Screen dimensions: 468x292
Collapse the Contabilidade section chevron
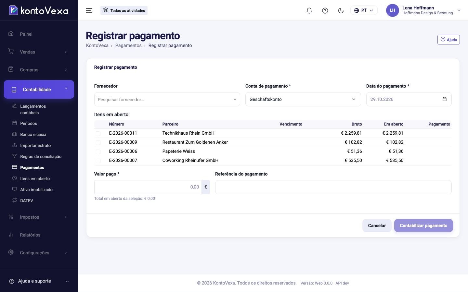(66, 88)
